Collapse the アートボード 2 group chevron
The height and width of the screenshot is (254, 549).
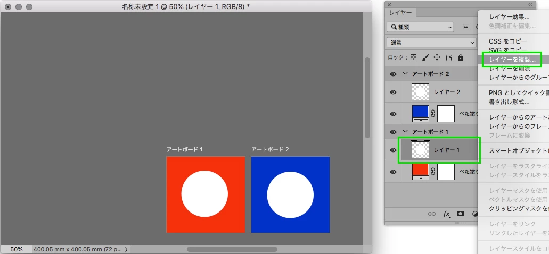click(405, 74)
